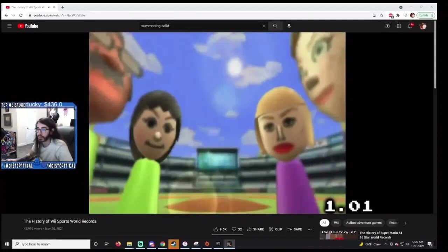The image size is (448, 252).
Task: Open the clock showing 12:27 AM
Action: 418,244
